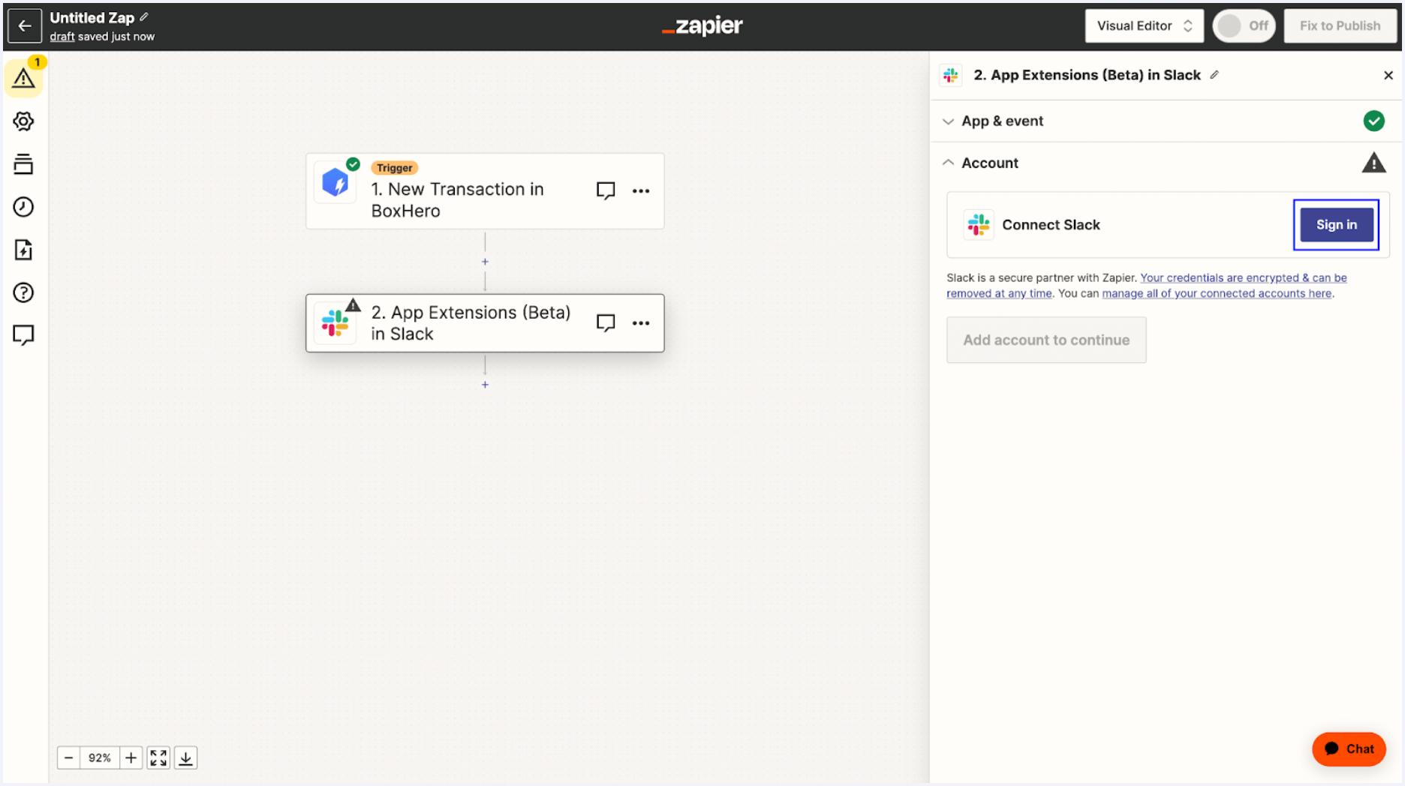The height and width of the screenshot is (786, 1405).
Task: Expand the App & event section
Action: tap(948, 121)
